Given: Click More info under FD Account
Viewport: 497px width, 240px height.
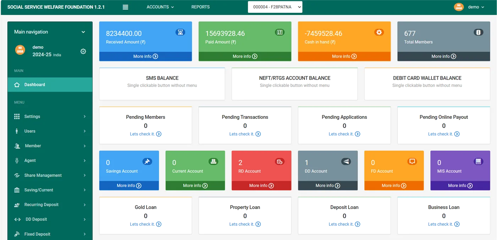Looking at the screenshot, I should coord(394,185).
